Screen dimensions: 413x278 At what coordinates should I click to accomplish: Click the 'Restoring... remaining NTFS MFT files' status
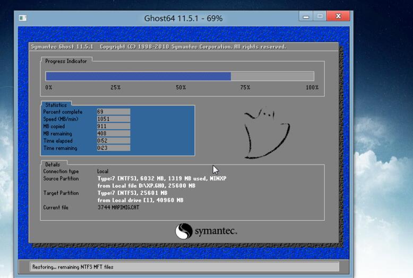pos(73,267)
